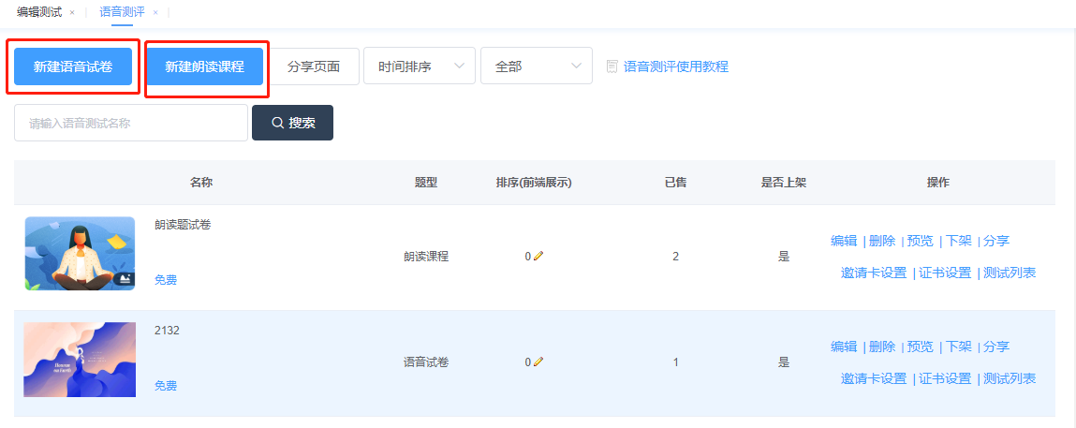Image resolution: width=1076 pixels, height=428 pixels.
Task: Select the 语音测评 tab
Action: click(x=122, y=12)
